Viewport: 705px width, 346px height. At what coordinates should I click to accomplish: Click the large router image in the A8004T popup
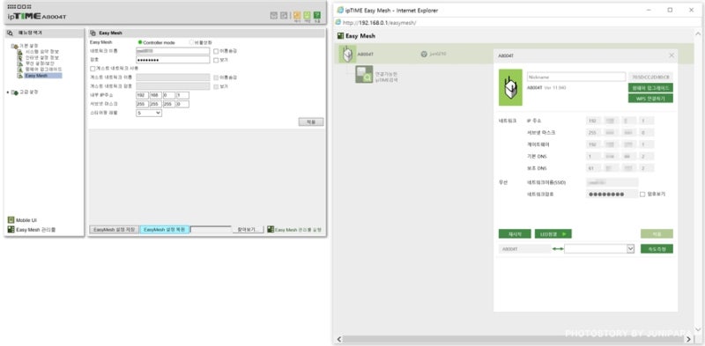pyautogui.click(x=511, y=87)
